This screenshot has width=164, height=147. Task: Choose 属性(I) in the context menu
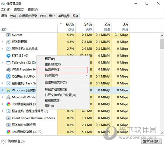(63, 106)
